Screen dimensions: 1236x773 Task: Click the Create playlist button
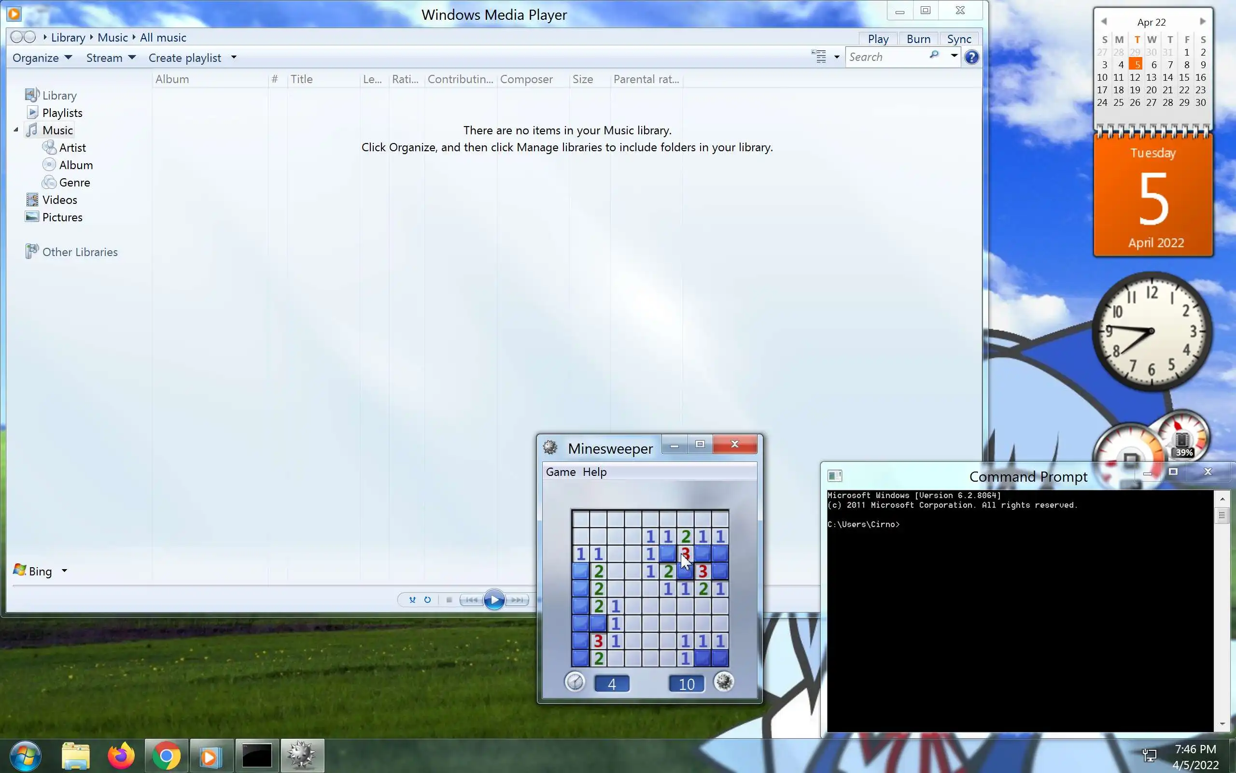(x=185, y=58)
